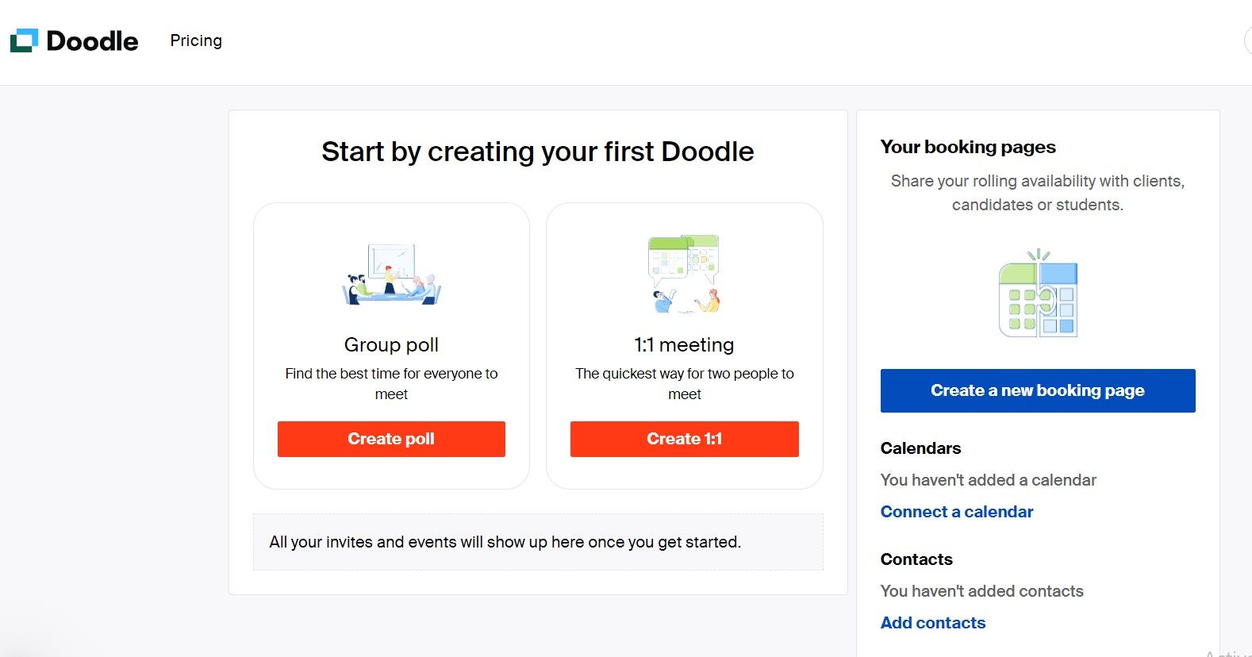This screenshot has width=1252, height=657.
Task: Click the partially visible profile circle in header
Action: pyautogui.click(x=1248, y=41)
